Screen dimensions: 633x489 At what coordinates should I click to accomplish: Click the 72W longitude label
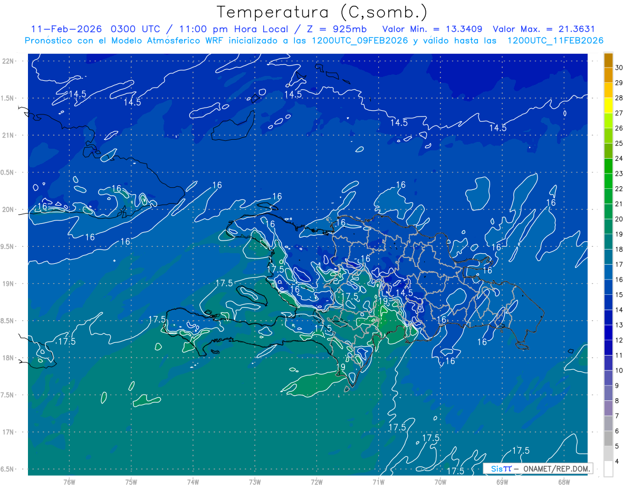[316, 482]
